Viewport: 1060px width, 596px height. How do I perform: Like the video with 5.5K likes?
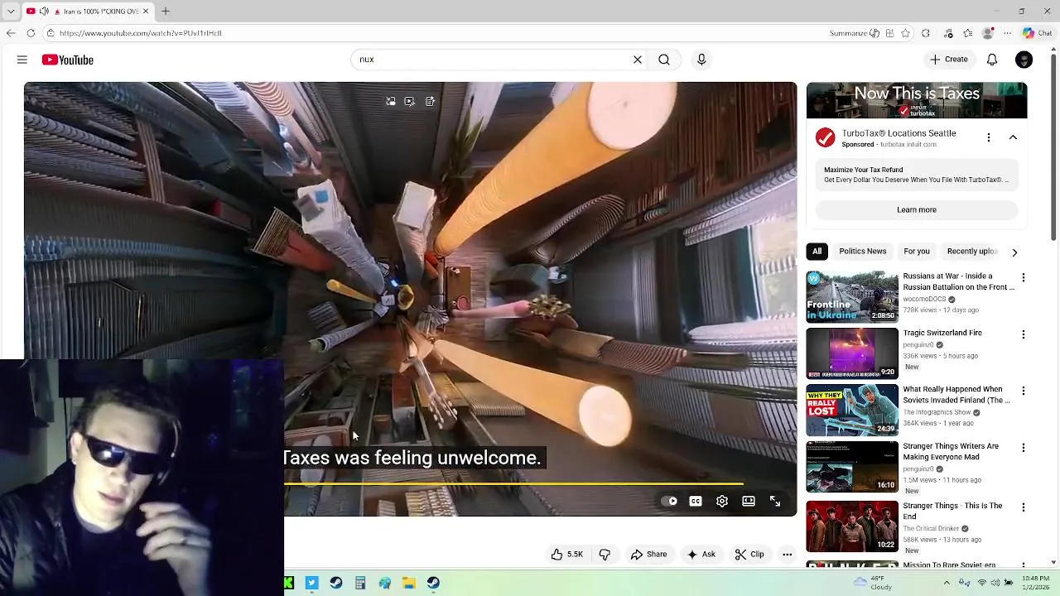(567, 555)
